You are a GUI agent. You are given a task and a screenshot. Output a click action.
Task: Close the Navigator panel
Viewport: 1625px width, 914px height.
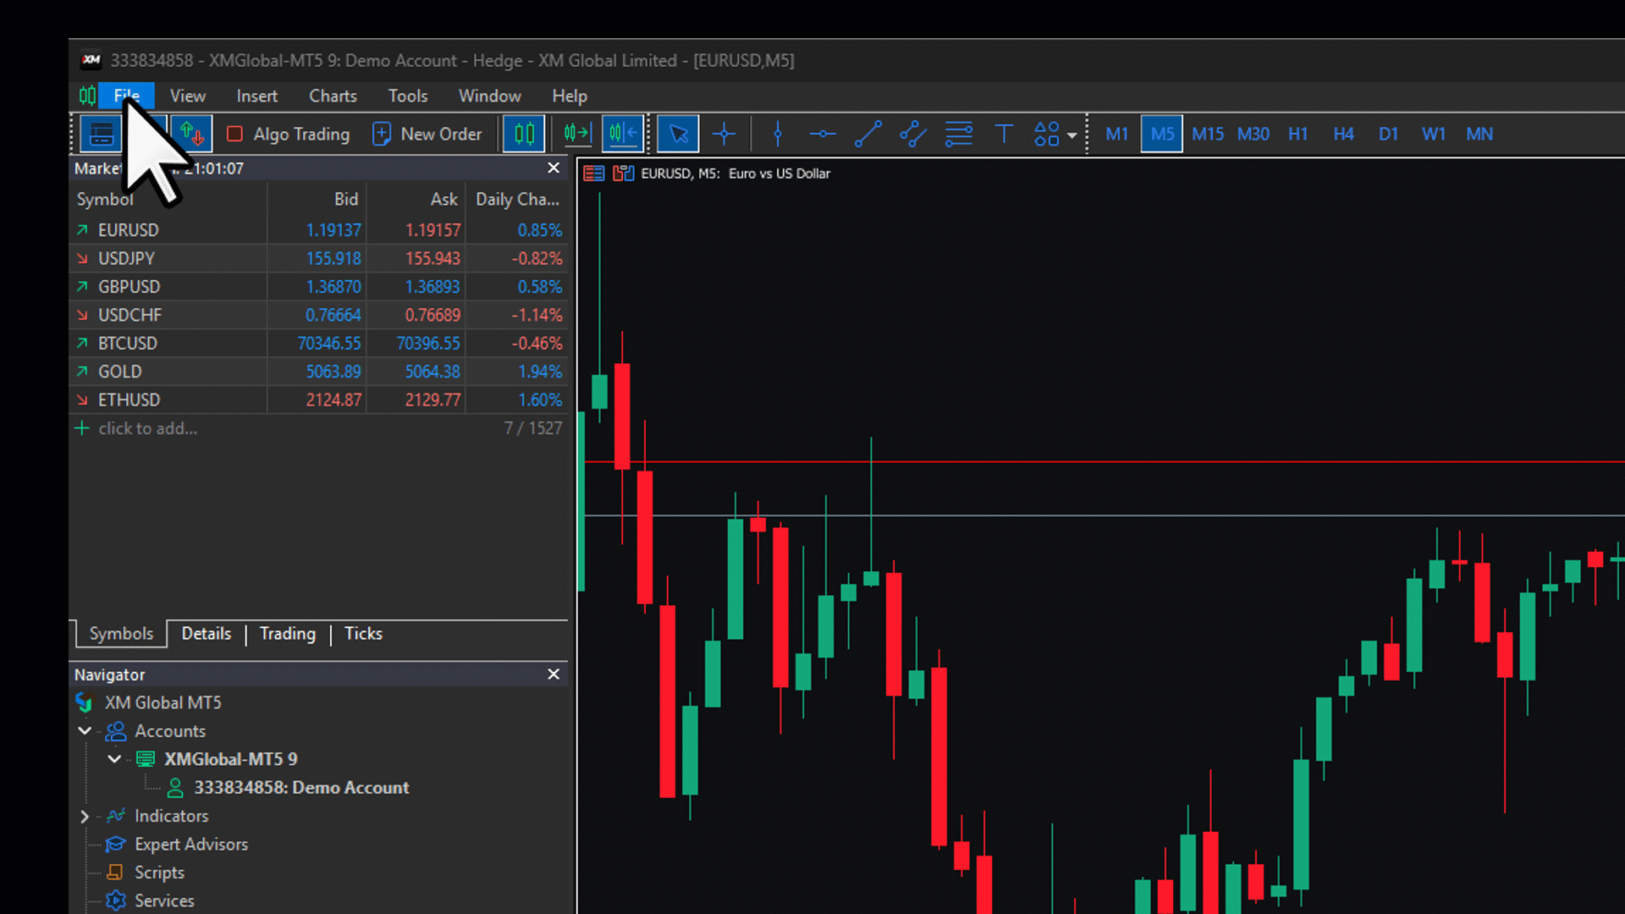554,674
